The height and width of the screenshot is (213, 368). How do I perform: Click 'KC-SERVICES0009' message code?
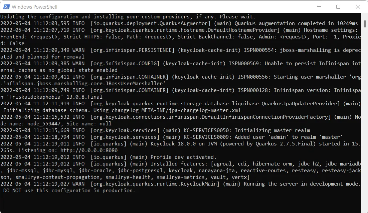coord(206,137)
